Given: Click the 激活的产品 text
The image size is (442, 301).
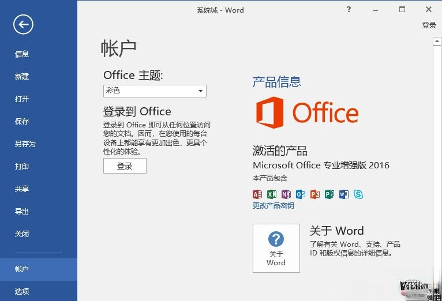Looking at the screenshot, I should click(280, 150).
